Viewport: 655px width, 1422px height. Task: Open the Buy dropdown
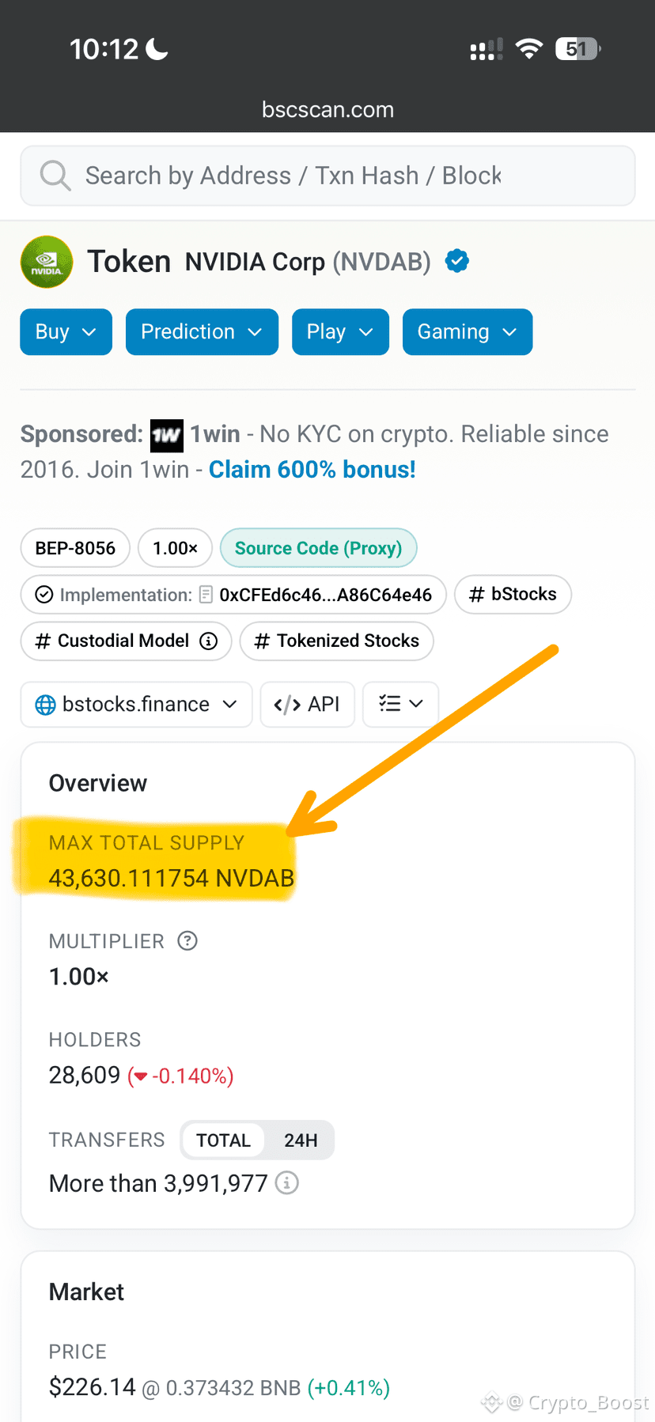[x=66, y=332]
